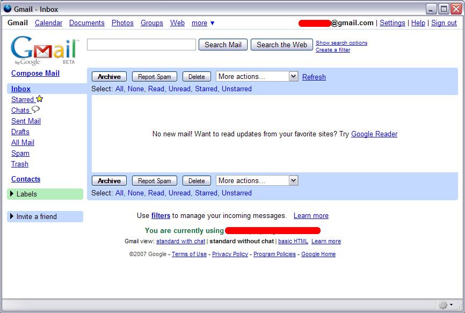Go to Photos in top navigation
The width and height of the screenshot is (465, 313).
[x=122, y=23]
